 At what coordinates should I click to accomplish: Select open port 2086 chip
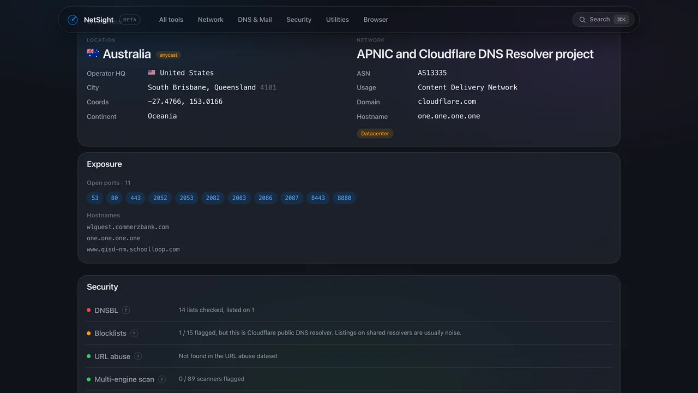[x=266, y=198]
